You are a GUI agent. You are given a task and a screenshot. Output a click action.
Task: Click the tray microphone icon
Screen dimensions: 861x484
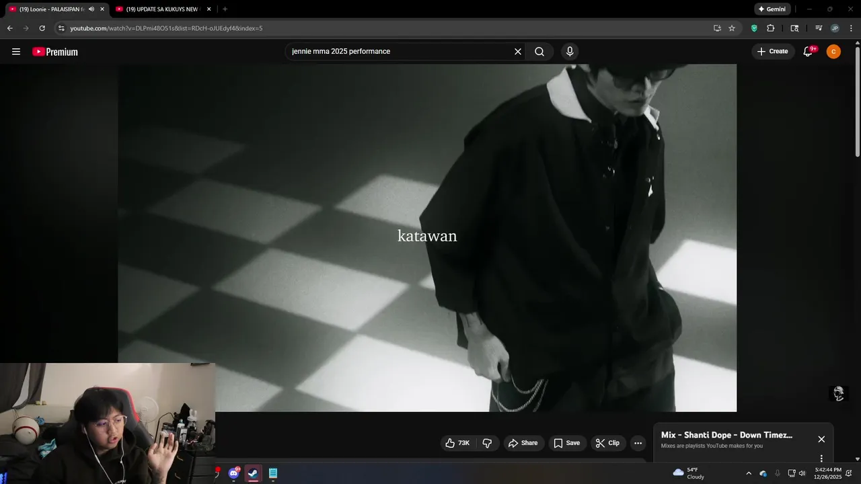click(x=778, y=473)
